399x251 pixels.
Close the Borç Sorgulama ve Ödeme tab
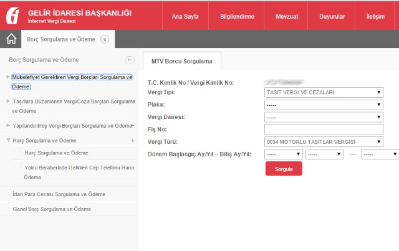click(105, 39)
